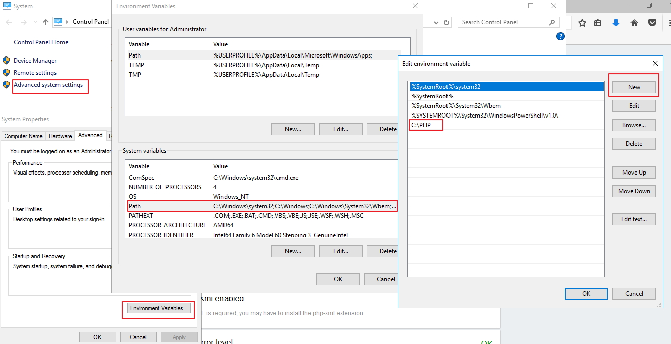Viewport: 671px width, 344px height.
Task: Click Edit in Edit environment variable dialog
Action: [634, 106]
